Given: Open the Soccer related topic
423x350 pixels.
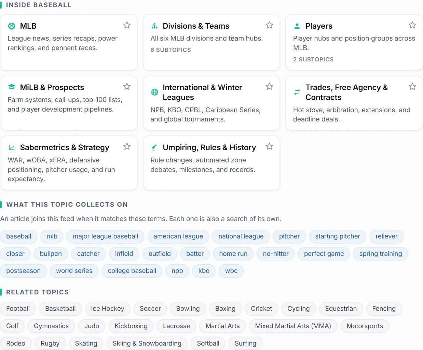Looking at the screenshot, I should [x=150, y=309].
